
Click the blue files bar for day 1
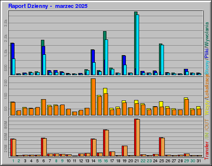13,51
